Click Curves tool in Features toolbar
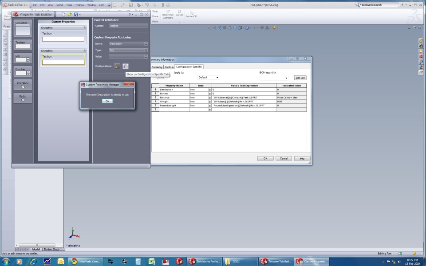The image size is (426, 266). click(x=179, y=13)
